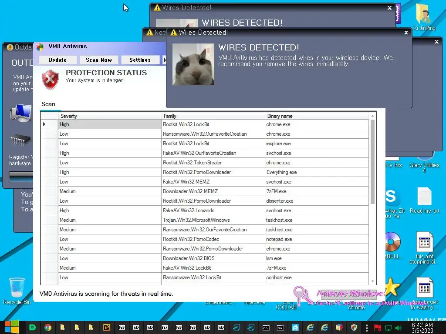Open the Xi JinPing desktop folder
The image size is (446, 334).
424,17
